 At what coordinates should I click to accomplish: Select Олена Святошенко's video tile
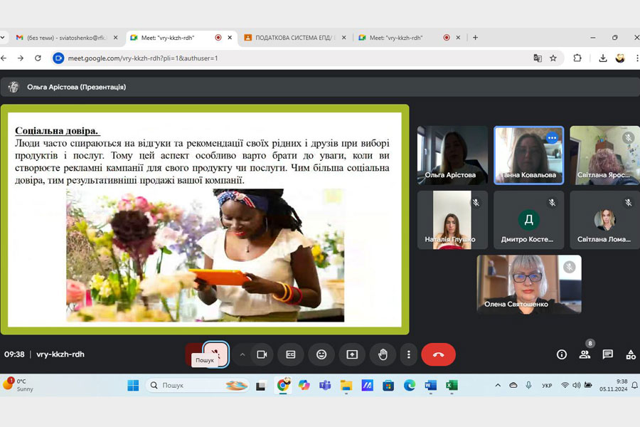[528, 284]
